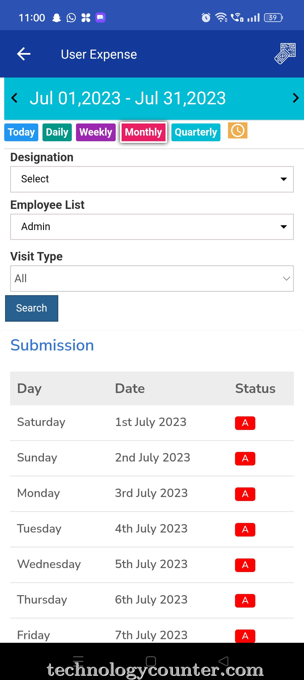This screenshot has height=680, width=304.
Task: Go to previous month with left chevron
Action: tap(14, 98)
